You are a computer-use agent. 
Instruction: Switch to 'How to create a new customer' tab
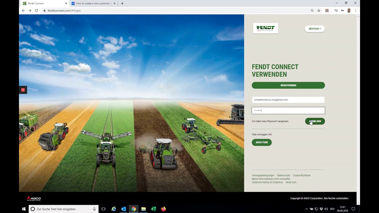[94, 4]
